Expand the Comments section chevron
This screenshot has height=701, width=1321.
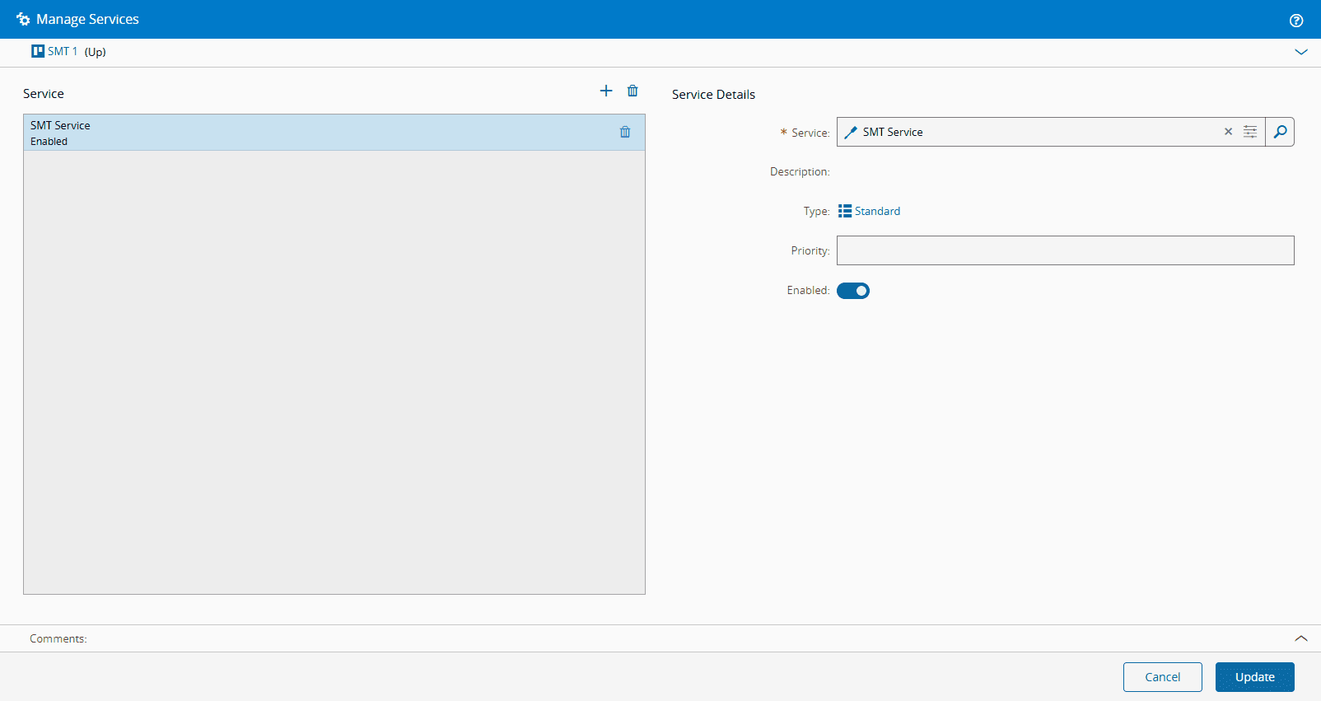(x=1301, y=638)
